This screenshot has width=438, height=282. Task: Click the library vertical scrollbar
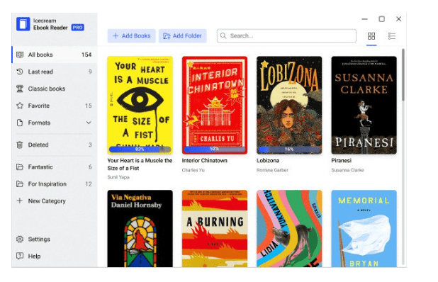click(x=403, y=74)
